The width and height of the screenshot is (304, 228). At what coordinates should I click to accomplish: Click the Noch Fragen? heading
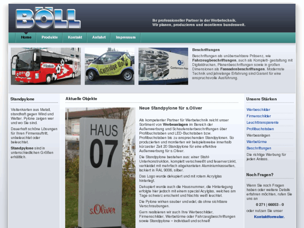click(260, 174)
